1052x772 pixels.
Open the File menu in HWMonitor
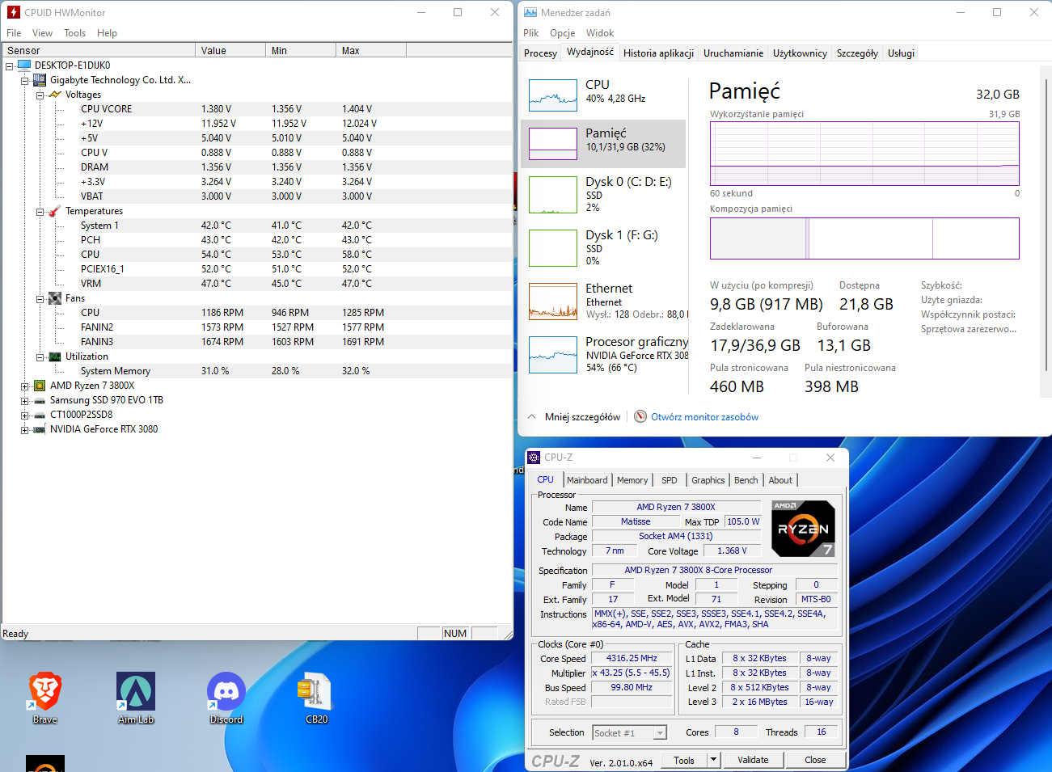click(x=14, y=33)
